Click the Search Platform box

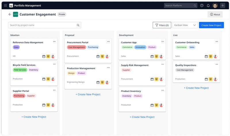pyautogui.click(x=178, y=5)
